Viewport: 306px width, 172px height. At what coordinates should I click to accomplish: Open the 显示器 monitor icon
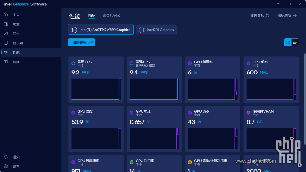click(x=6, y=43)
